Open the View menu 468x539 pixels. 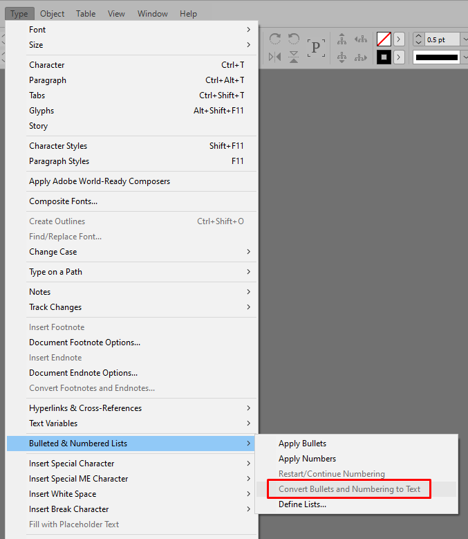[x=116, y=14]
